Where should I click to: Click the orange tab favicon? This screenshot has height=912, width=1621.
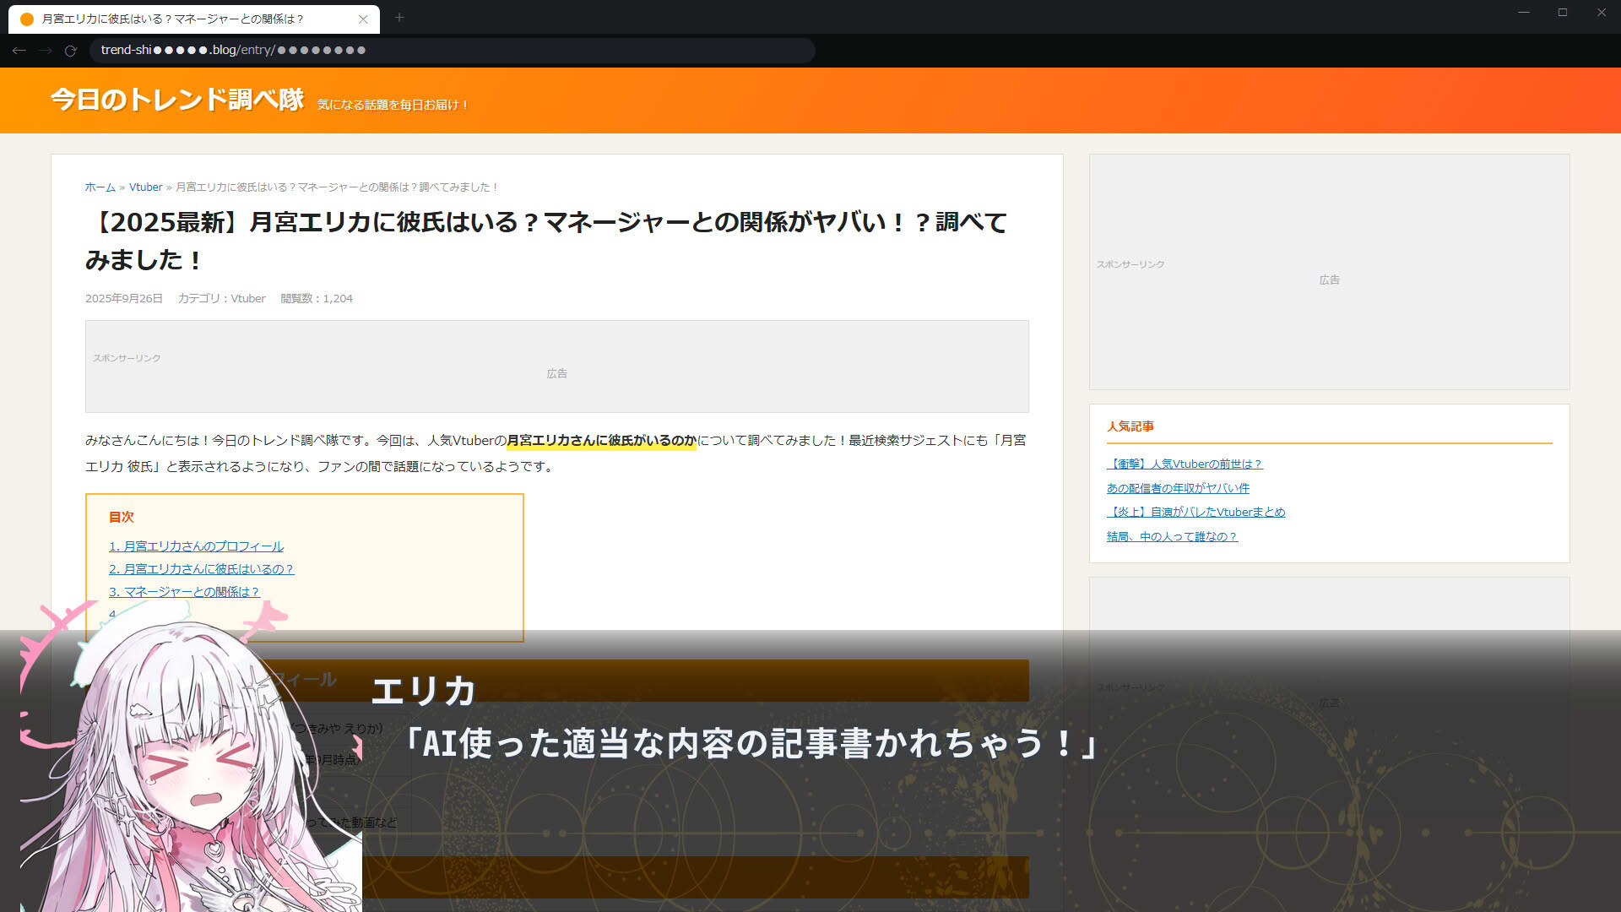[x=27, y=19]
